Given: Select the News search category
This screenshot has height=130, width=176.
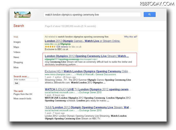Looking at the screenshot, I should [x=16, y=57].
